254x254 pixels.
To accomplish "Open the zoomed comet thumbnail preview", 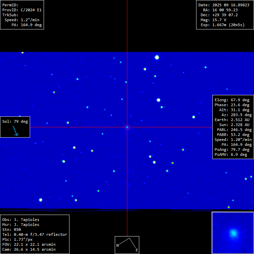I will [233, 233].
